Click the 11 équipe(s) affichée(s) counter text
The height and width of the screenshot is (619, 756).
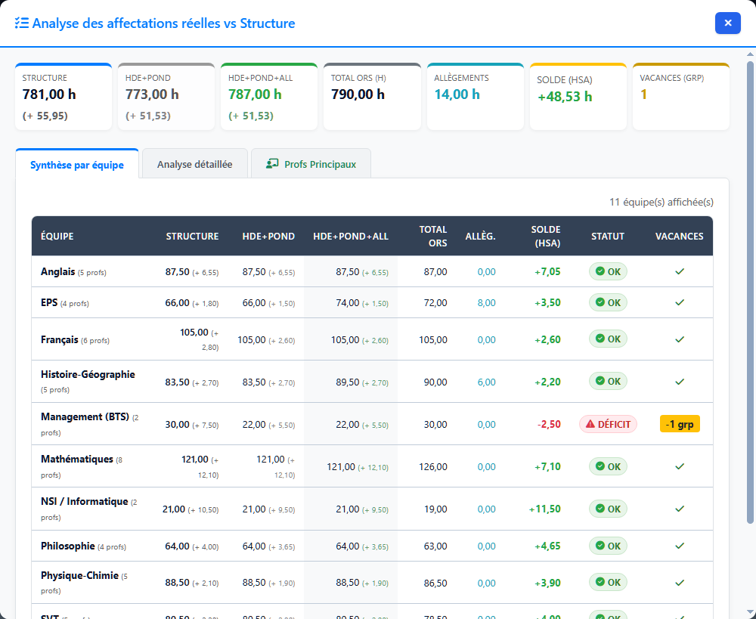[x=661, y=202]
